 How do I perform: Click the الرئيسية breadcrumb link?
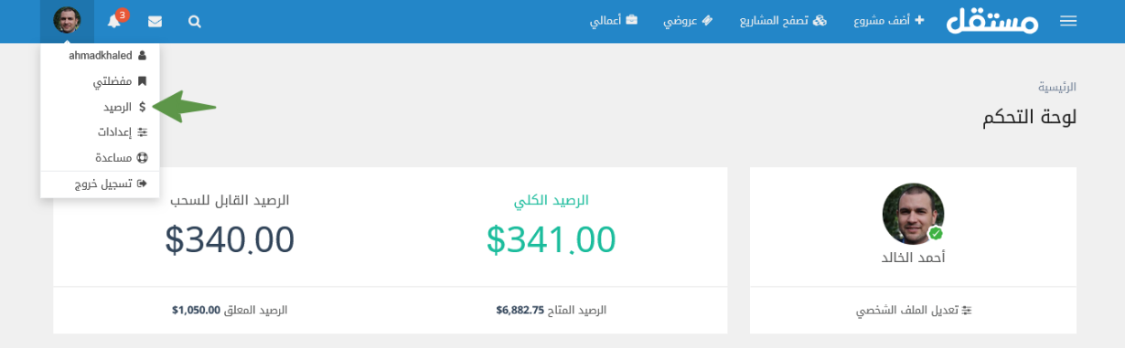(1056, 87)
